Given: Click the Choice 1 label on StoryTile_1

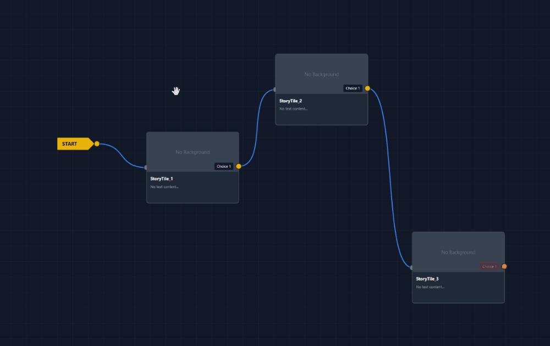Looking at the screenshot, I should [224, 166].
